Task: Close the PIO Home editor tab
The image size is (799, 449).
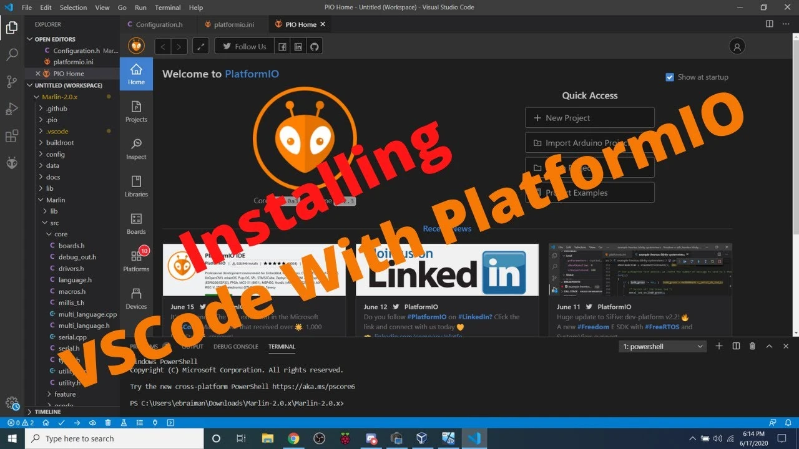Action: pos(323,24)
